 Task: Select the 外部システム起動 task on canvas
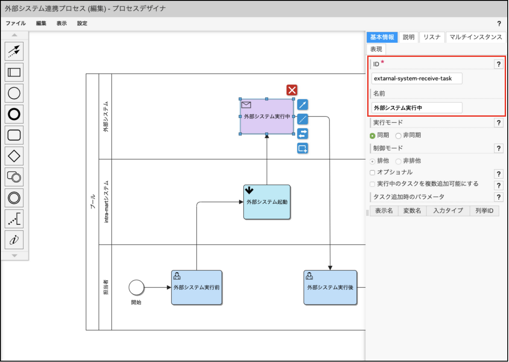(267, 202)
